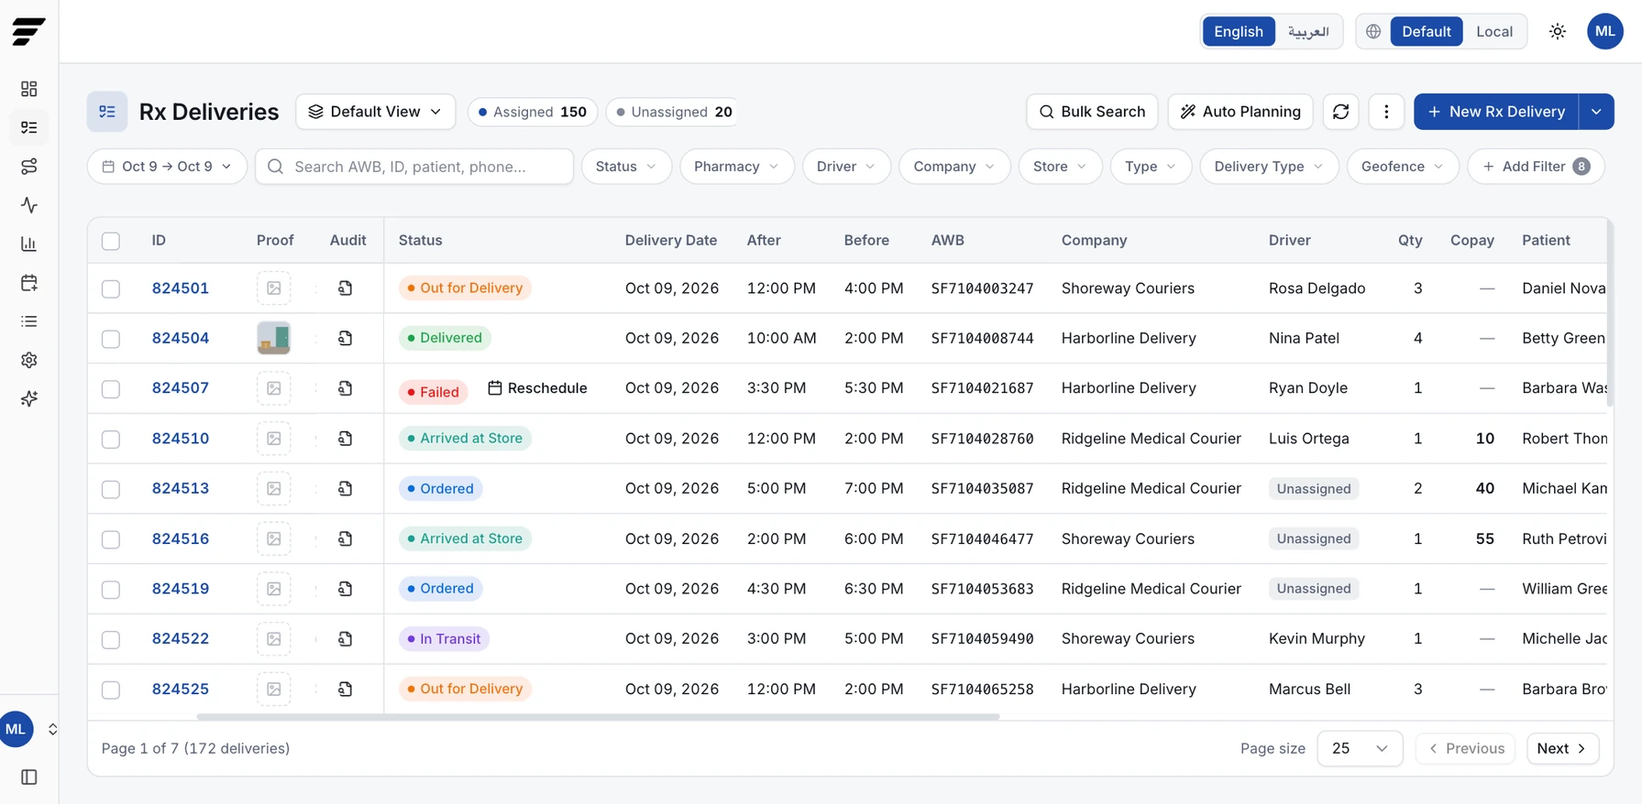
Task: Switch language to Arabic
Action: point(1308,31)
